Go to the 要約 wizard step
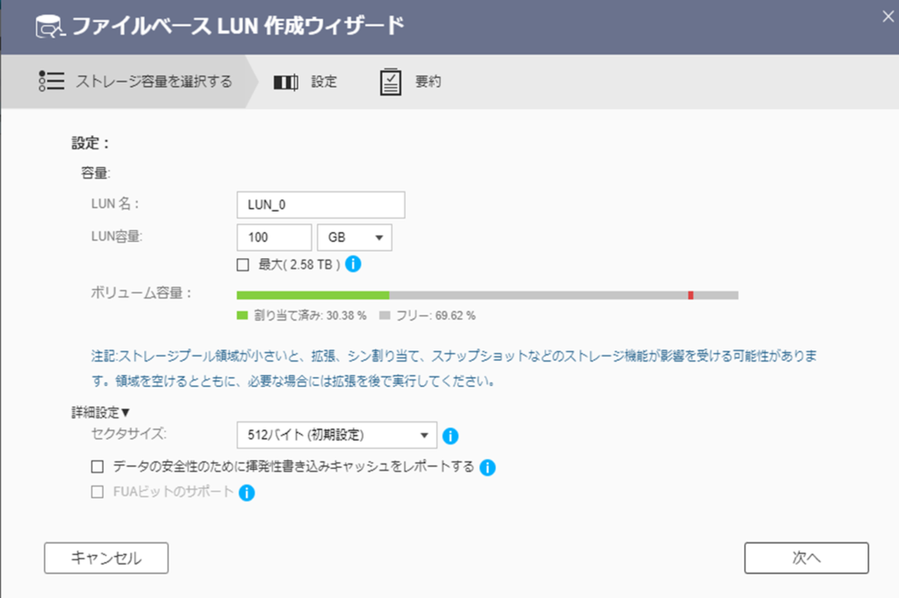The width and height of the screenshot is (899, 598). point(428,83)
